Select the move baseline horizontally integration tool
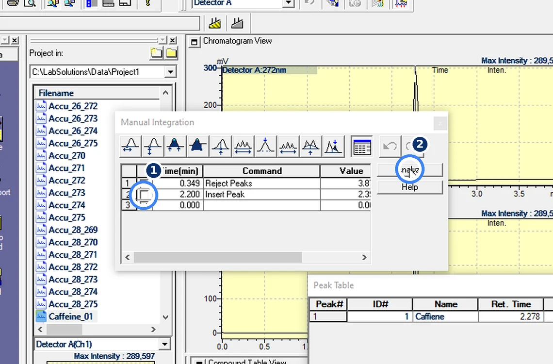Screen dimensions: 553x364 coord(130,146)
